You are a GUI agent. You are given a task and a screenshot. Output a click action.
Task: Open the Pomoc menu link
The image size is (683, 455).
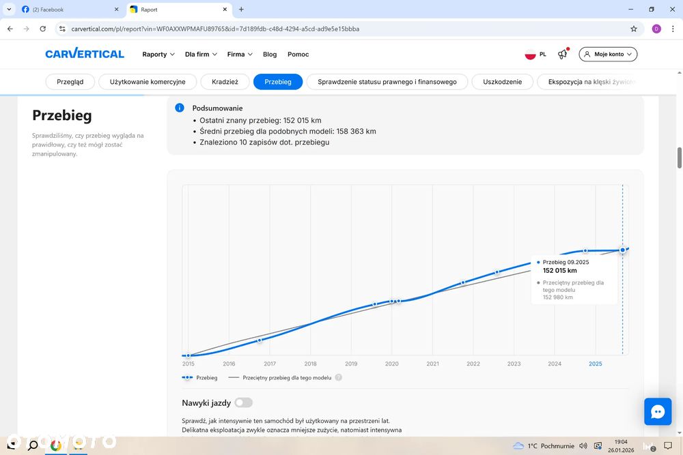(298, 55)
